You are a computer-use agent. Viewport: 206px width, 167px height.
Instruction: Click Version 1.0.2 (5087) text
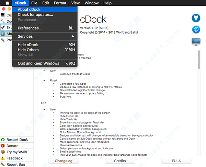[94, 28]
